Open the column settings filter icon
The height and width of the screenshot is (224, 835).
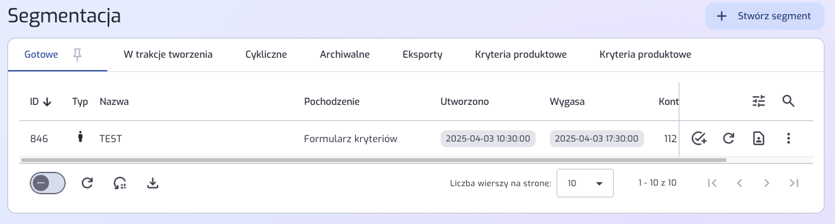click(x=759, y=101)
